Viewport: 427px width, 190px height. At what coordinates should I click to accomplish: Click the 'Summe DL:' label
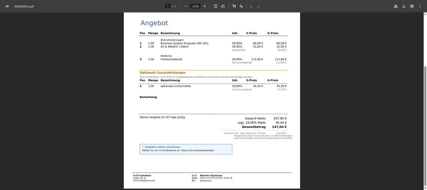coord(239,50)
